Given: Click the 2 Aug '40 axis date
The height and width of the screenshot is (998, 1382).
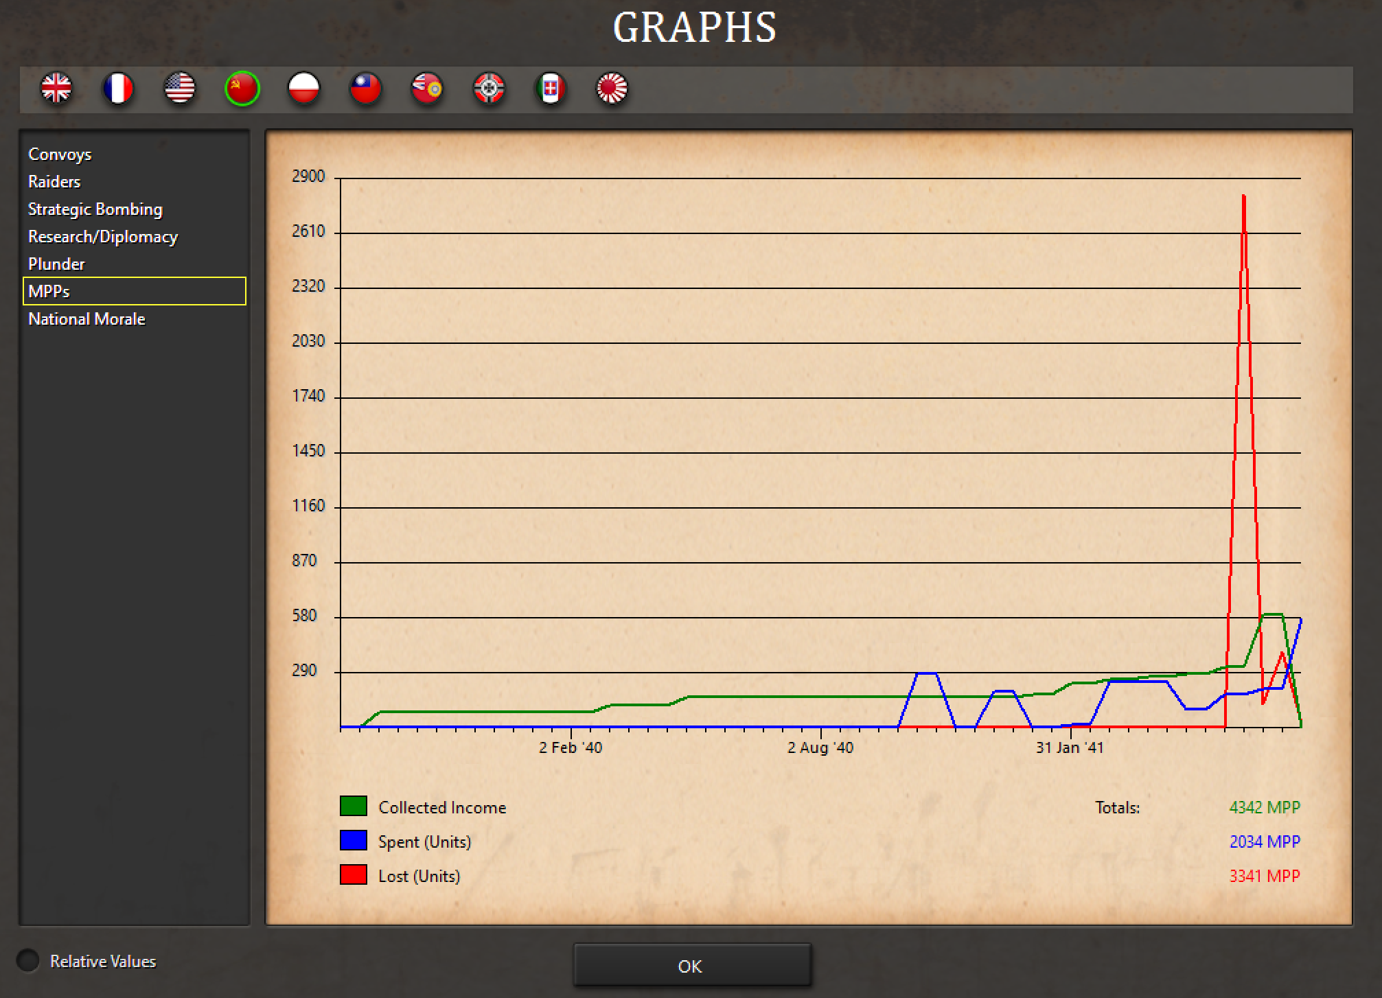Looking at the screenshot, I should click(x=820, y=747).
